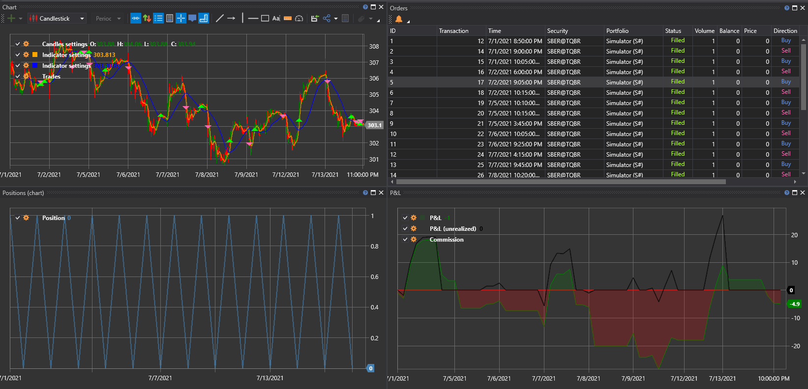
Task: Click the green add chart element icon
Action: [x=11, y=19]
